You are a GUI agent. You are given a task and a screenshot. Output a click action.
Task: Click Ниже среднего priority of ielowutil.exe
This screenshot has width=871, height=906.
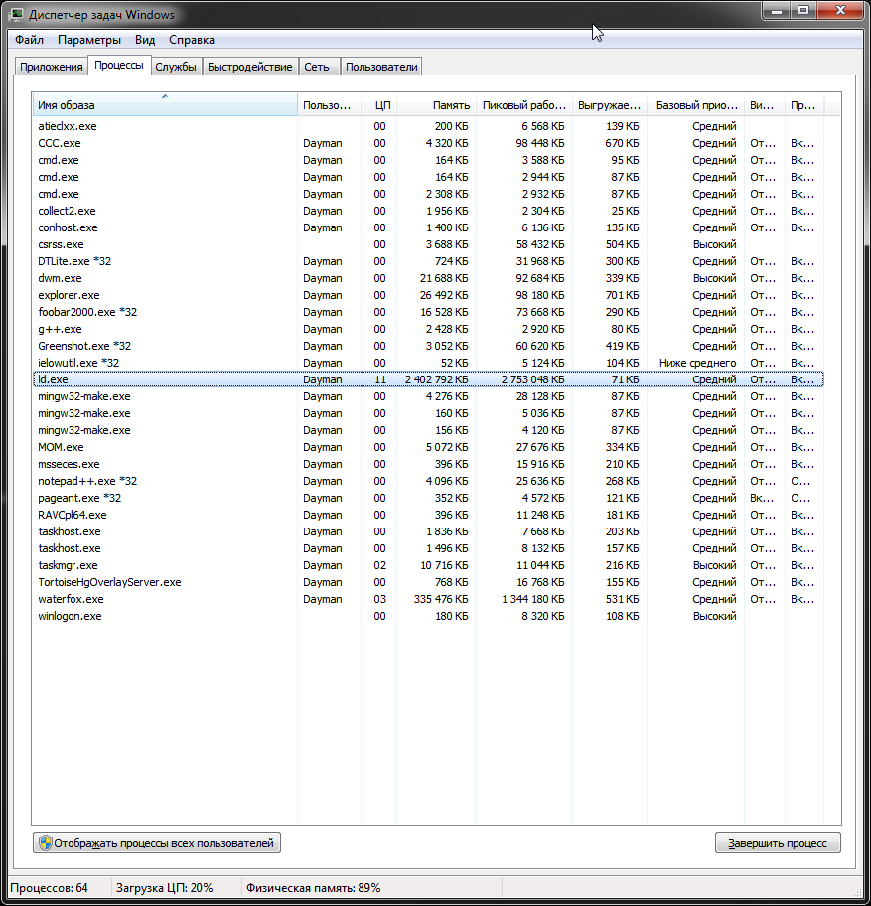pos(698,363)
